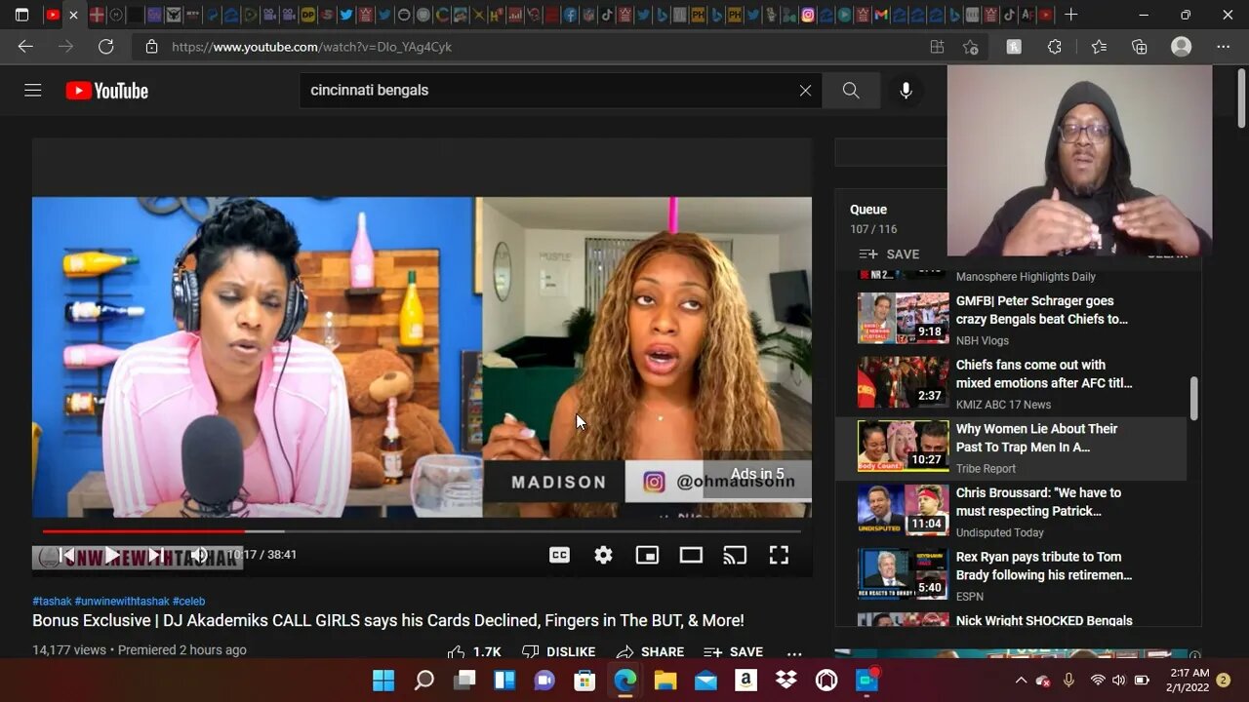
Task: Share the video
Action: pos(650,652)
